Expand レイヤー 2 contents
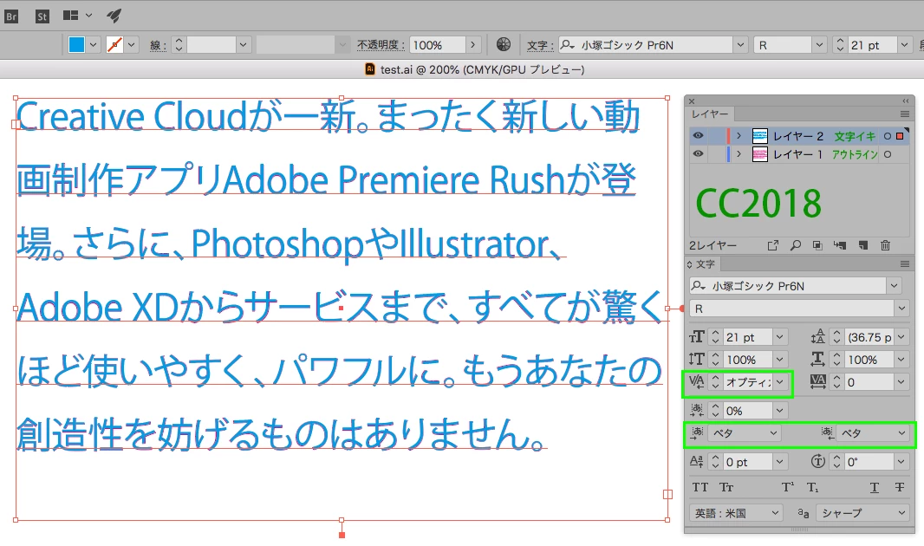The image size is (924, 546). coord(739,136)
